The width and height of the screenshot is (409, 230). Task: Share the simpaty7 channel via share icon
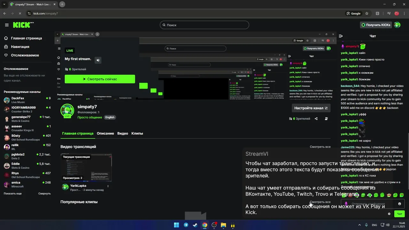[x=316, y=119]
